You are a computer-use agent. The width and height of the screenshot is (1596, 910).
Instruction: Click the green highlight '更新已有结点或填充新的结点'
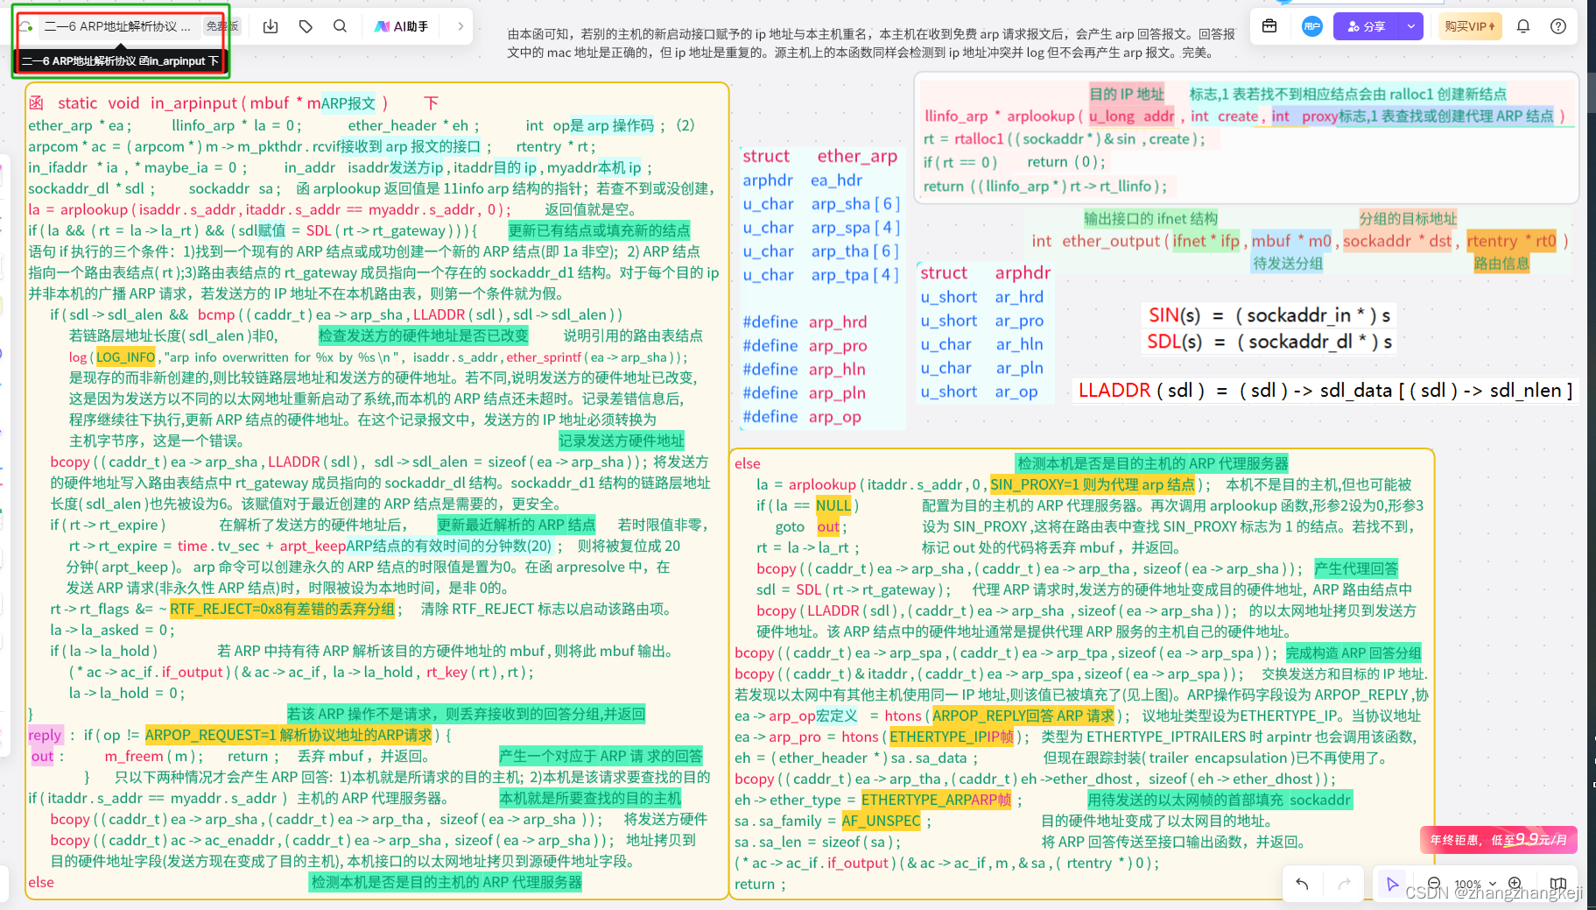tap(599, 230)
